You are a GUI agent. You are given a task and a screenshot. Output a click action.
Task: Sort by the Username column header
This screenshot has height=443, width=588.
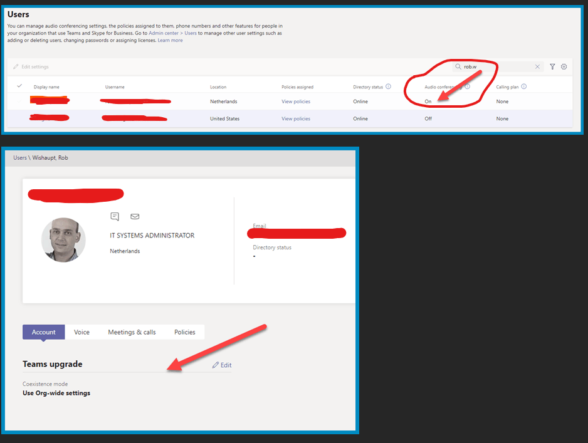[x=115, y=87]
